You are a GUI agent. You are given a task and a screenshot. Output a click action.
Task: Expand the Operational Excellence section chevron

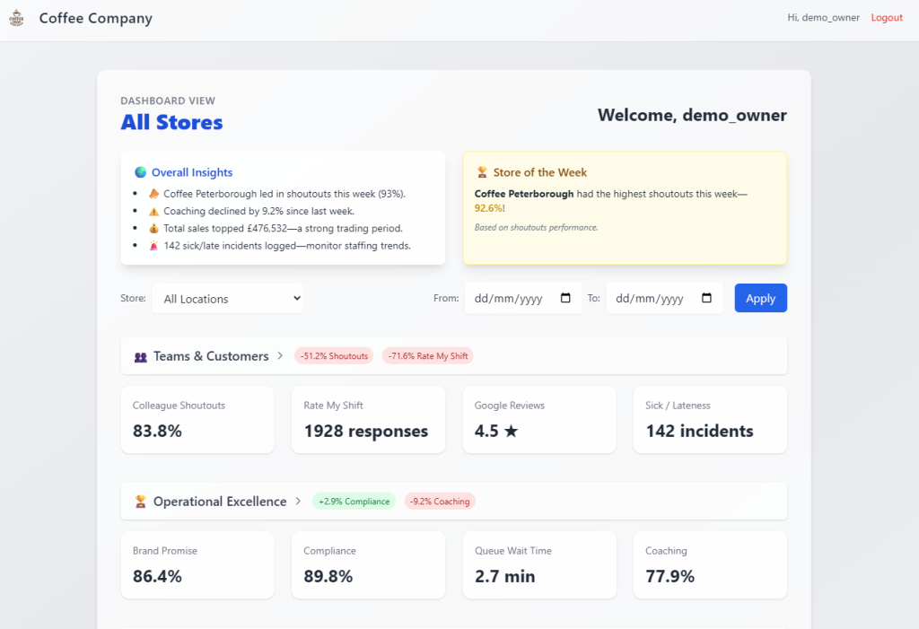298,502
